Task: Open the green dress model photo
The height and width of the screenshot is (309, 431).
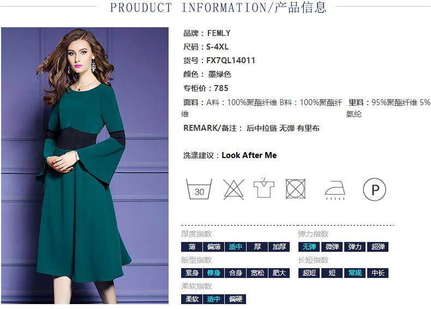Action: click(x=85, y=165)
